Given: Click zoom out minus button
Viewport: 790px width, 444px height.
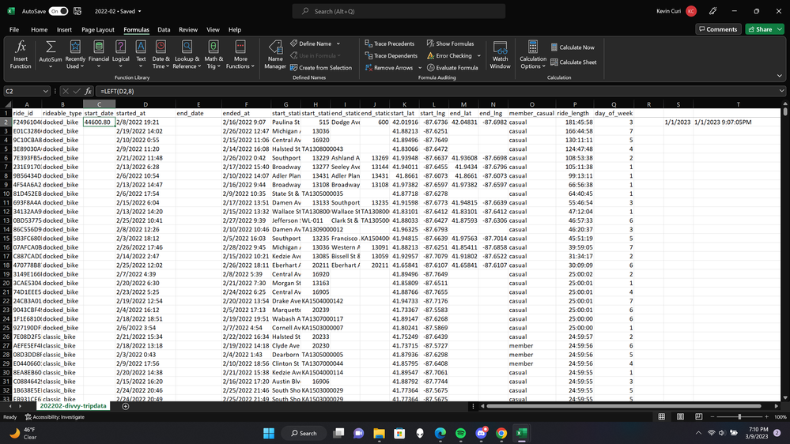Looking at the screenshot, I should [x=713, y=417].
